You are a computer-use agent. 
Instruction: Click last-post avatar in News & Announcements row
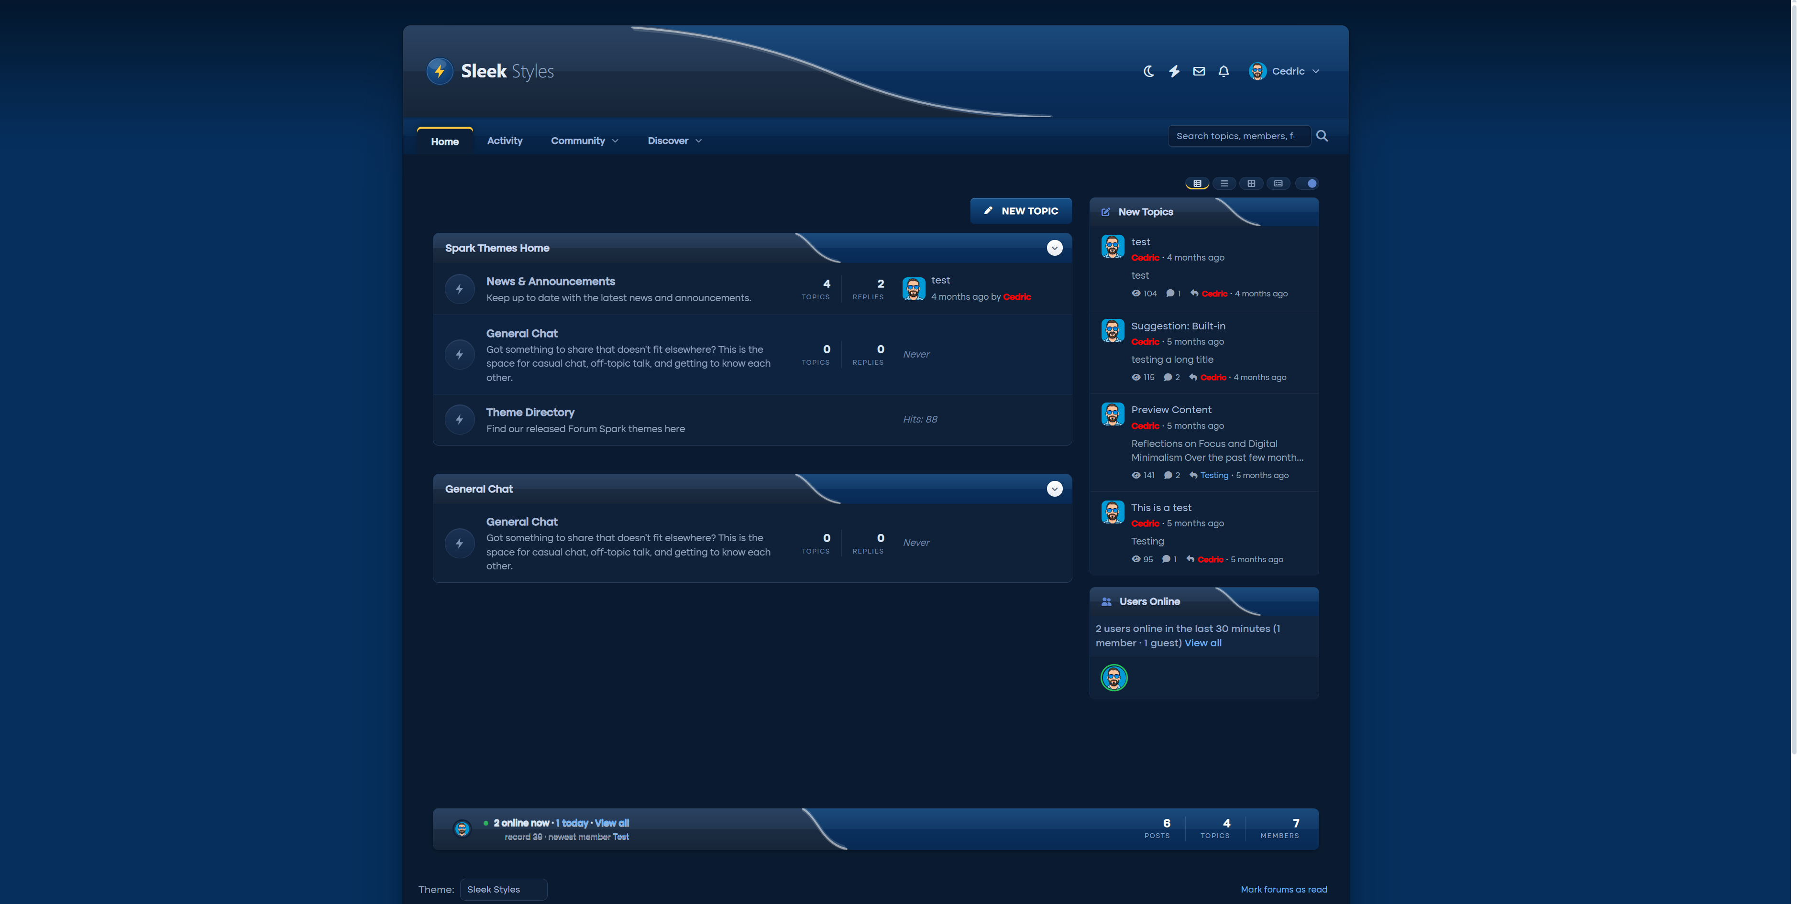coord(913,289)
